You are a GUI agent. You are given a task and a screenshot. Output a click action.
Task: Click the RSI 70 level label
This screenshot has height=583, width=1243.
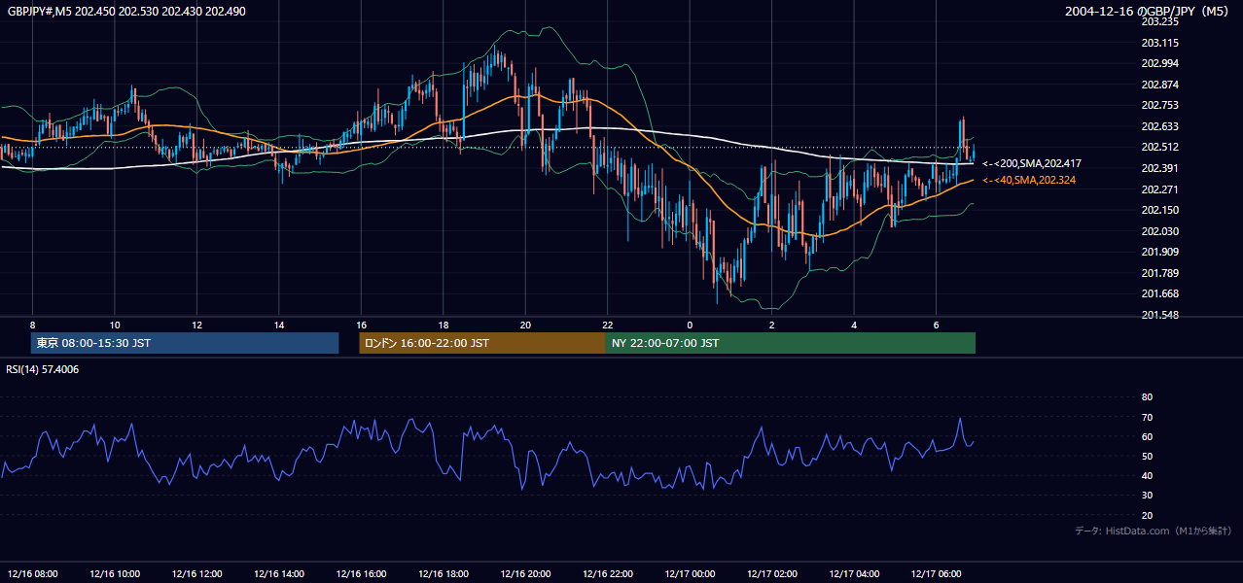(x=1147, y=418)
